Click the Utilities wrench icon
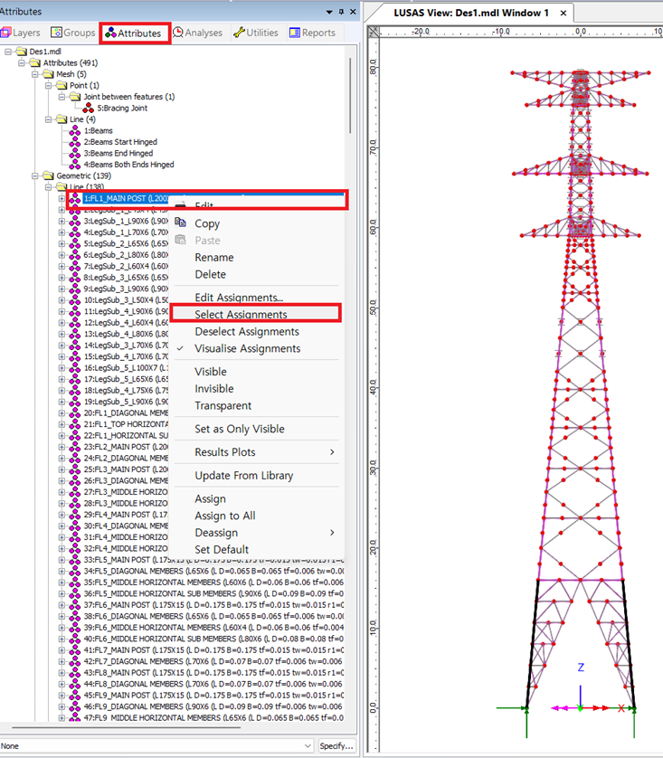 pyautogui.click(x=239, y=33)
